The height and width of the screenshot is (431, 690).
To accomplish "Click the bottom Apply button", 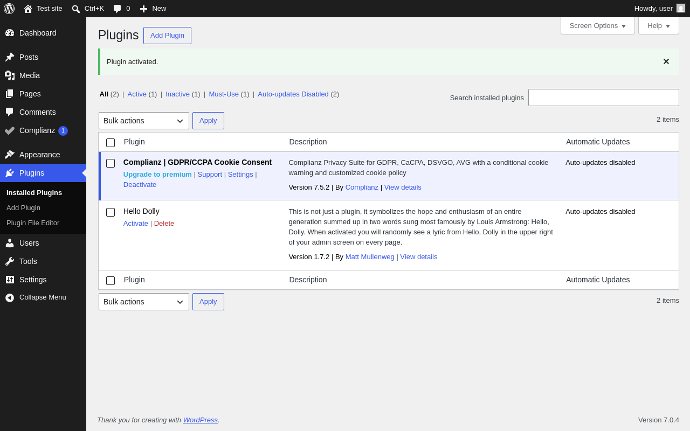I will tap(208, 302).
